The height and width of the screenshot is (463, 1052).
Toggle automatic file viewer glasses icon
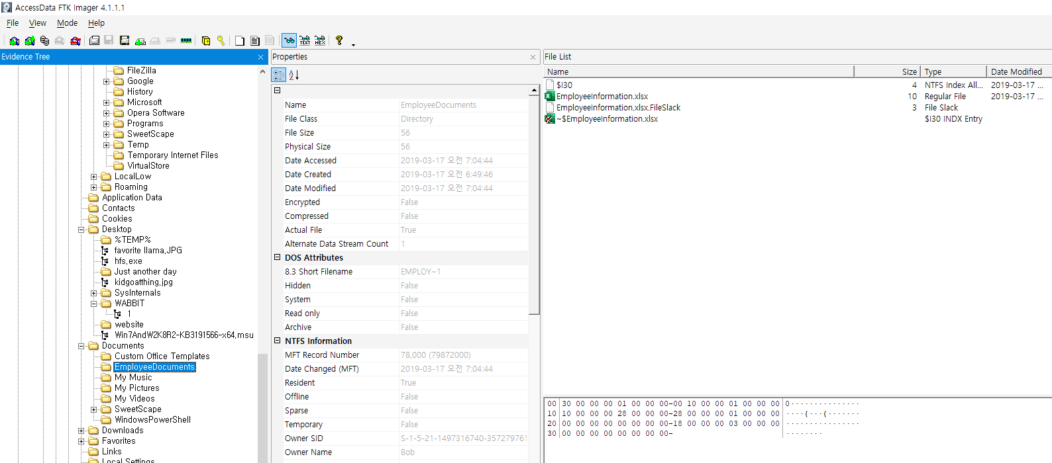coord(289,40)
